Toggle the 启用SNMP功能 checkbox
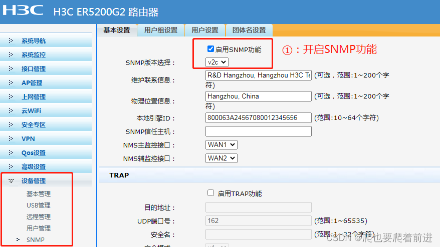Screen dimensions: 440x247 pyautogui.click(x=210, y=49)
